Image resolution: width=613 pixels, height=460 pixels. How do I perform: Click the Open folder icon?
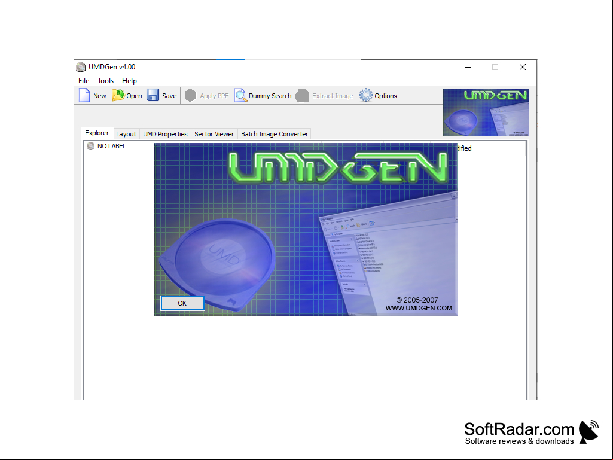click(x=118, y=95)
